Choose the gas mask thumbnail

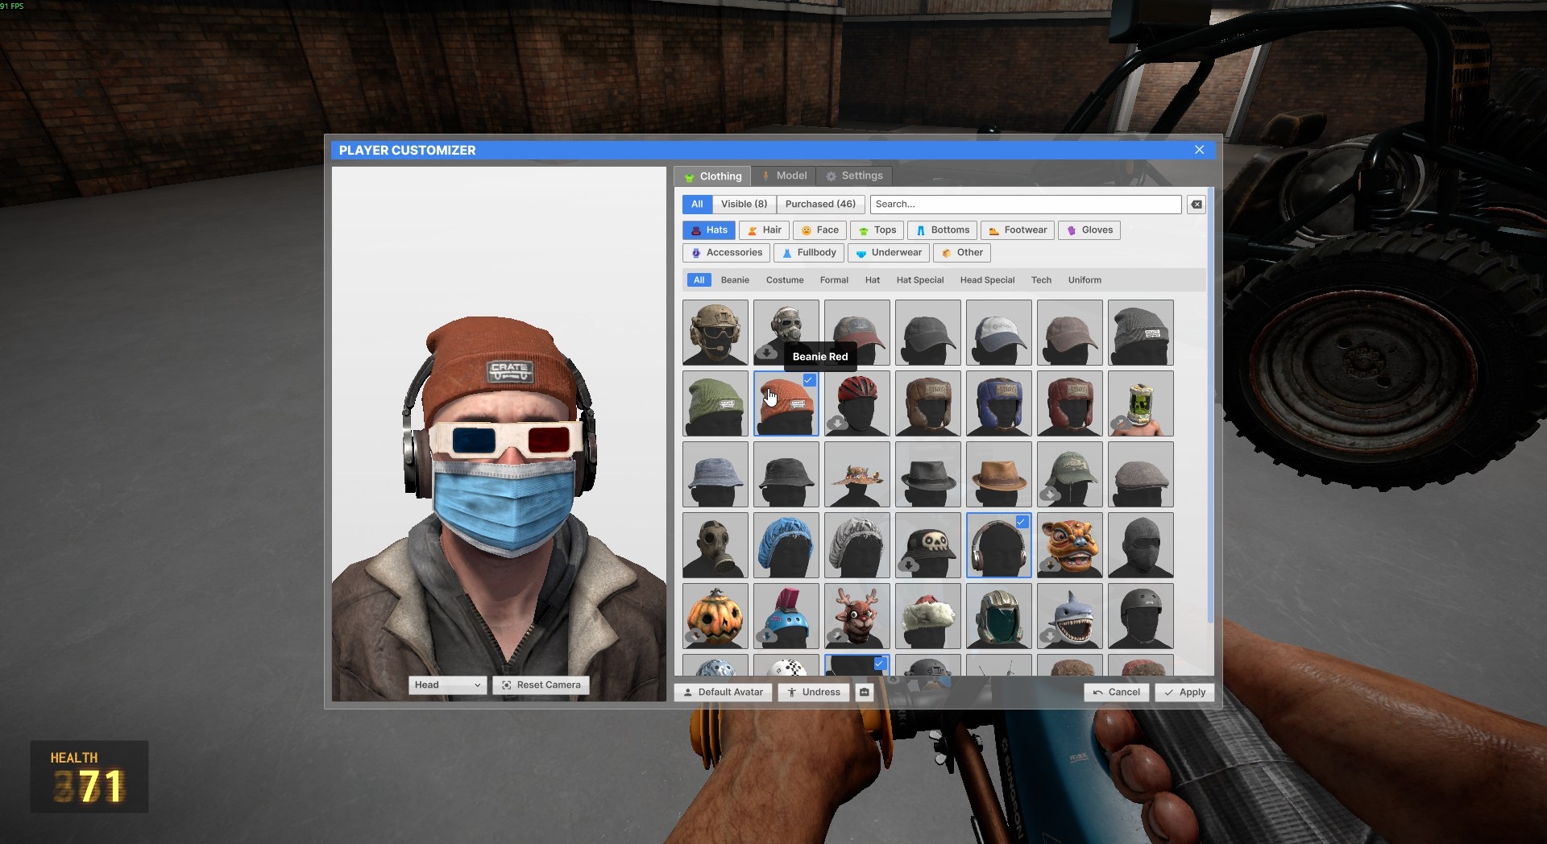tap(715, 545)
